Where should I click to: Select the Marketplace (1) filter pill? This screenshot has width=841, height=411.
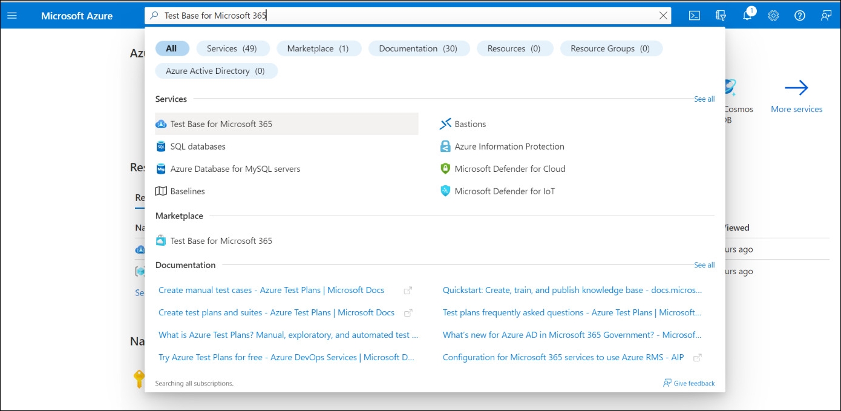318,48
